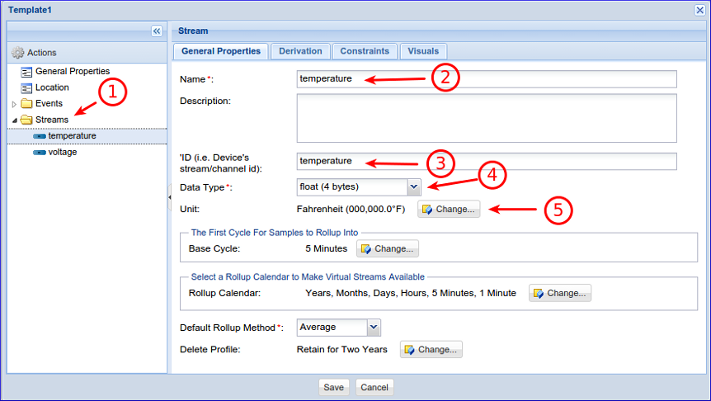Select General Properties in the tree
The height and width of the screenshot is (401, 711).
click(x=72, y=72)
